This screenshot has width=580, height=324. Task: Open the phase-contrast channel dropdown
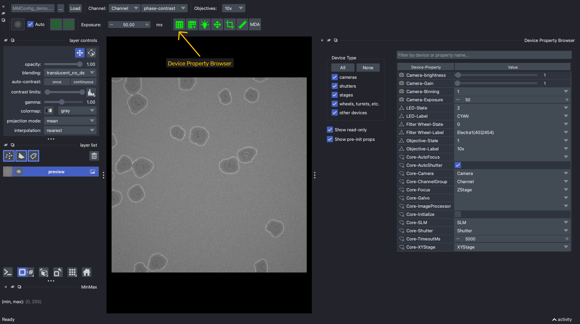tap(164, 8)
